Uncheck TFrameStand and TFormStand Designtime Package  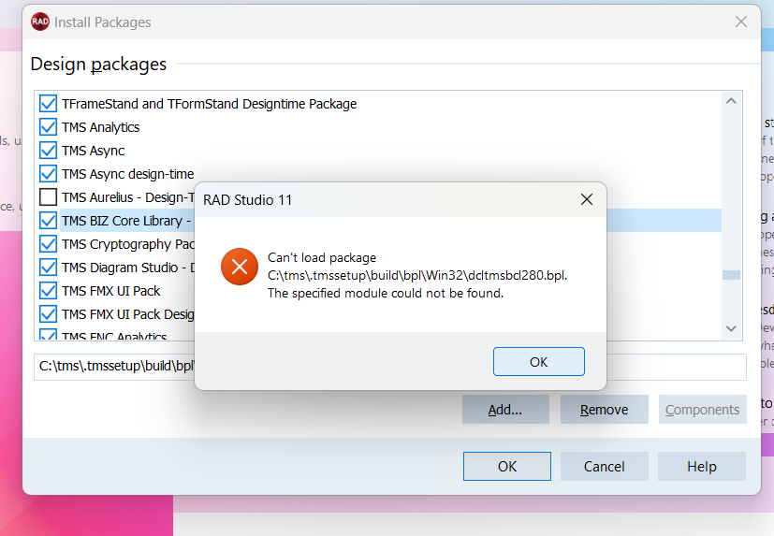pos(48,104)
